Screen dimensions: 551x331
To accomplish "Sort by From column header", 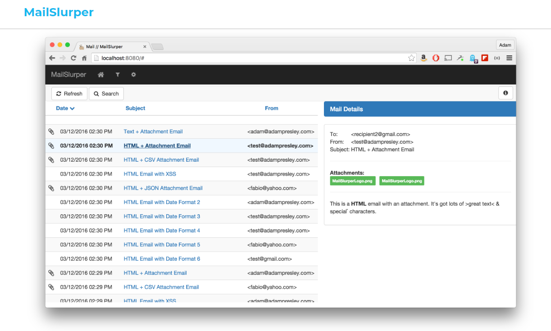I will (x=271, y=108).
